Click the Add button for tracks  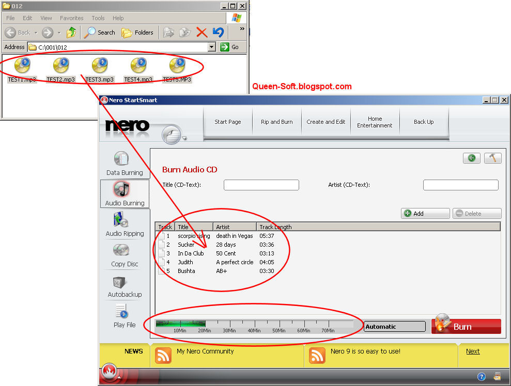pyautogui.click(x=425, y=214)
